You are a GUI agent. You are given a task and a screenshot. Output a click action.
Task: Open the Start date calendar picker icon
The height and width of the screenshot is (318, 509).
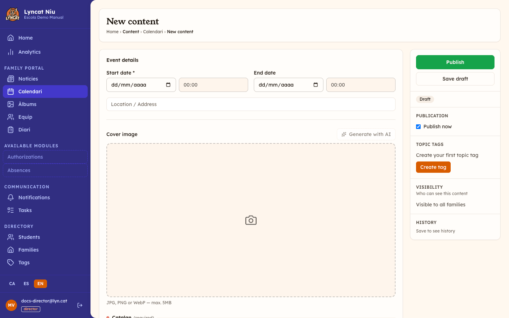click(168, 85)
